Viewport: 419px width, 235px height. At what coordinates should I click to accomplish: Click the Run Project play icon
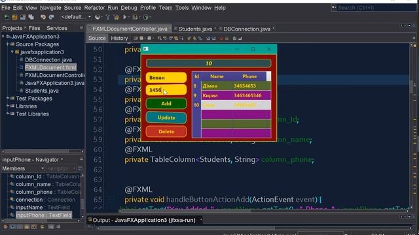[124, 17]
